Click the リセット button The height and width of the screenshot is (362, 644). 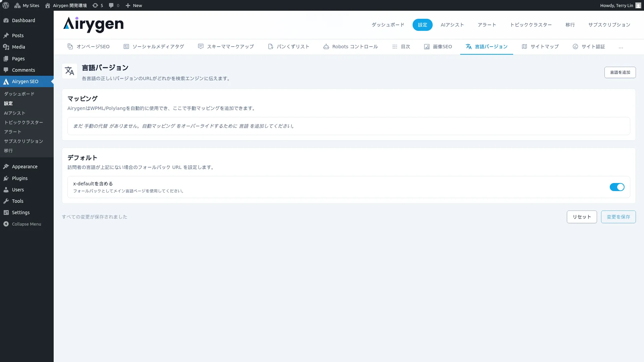click(x=582, y=217)
